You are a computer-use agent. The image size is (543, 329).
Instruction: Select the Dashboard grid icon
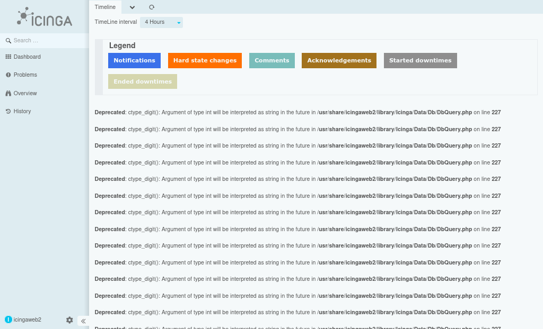(x=7, y=56)
